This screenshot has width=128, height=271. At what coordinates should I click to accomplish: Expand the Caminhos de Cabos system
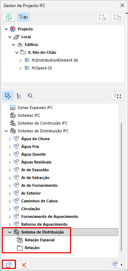10,201
